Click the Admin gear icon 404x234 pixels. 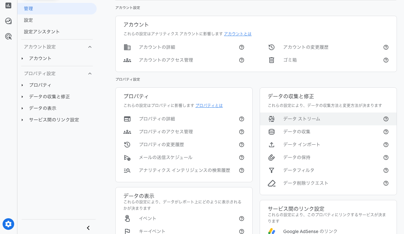(x=8, y=224)
